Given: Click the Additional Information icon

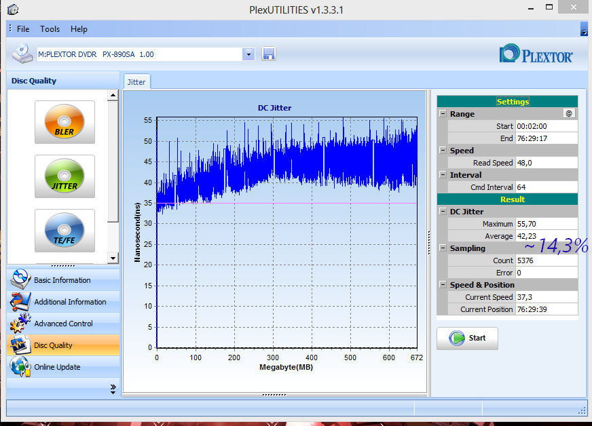Looking at the screenshot, I should click(20, 301).
